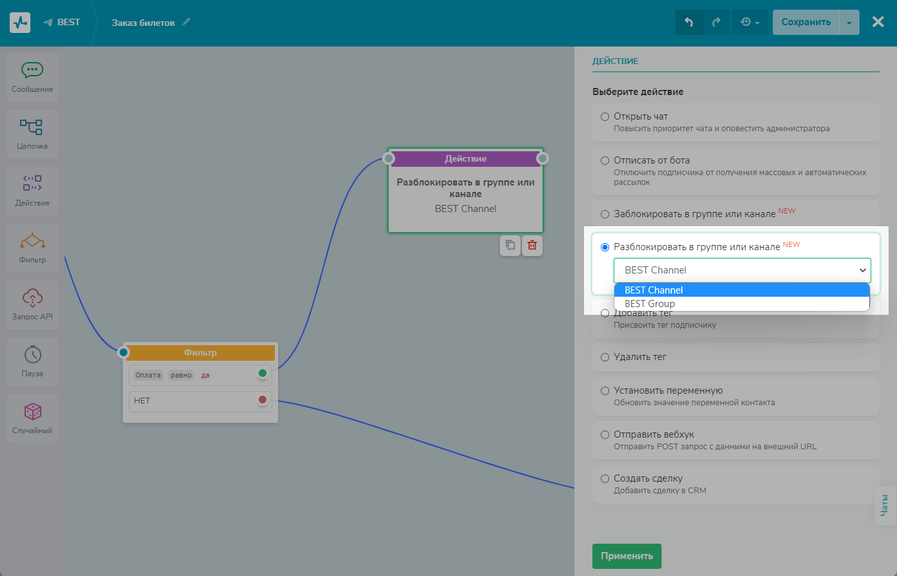
Task: Add a Случайный block
Action: [32, 419]
